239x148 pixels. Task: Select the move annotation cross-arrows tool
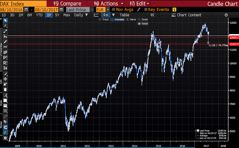coord(5,79)
